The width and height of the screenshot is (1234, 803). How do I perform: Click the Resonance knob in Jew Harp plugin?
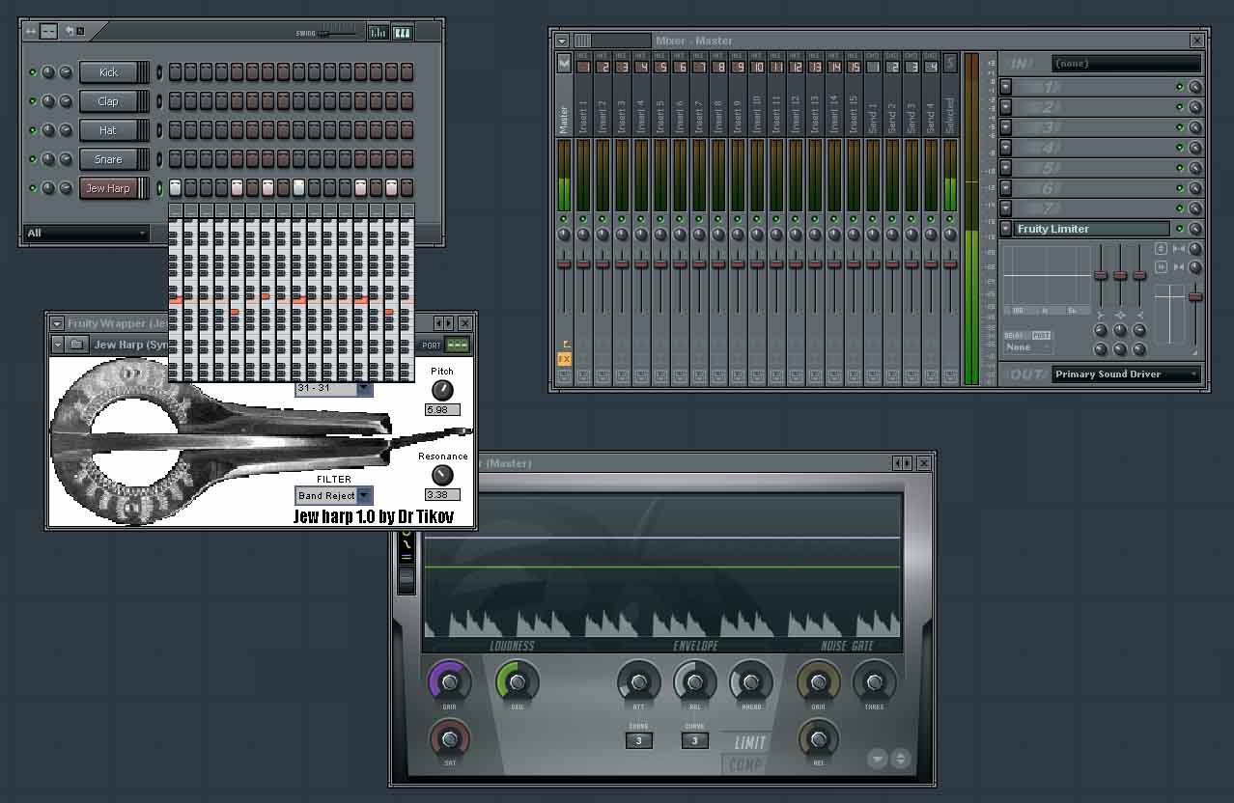click(441, 475)
